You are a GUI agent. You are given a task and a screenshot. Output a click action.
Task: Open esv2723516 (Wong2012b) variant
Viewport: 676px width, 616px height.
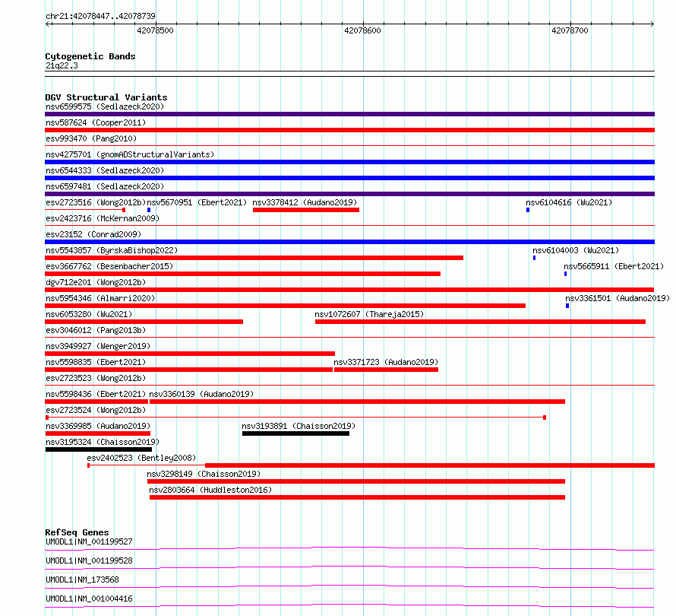(x=96, y=202)
